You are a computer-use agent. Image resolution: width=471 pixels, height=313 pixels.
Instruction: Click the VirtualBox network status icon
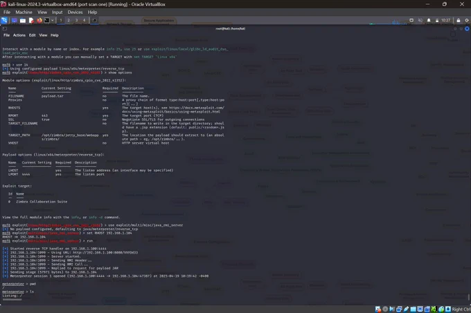point(399,309)
